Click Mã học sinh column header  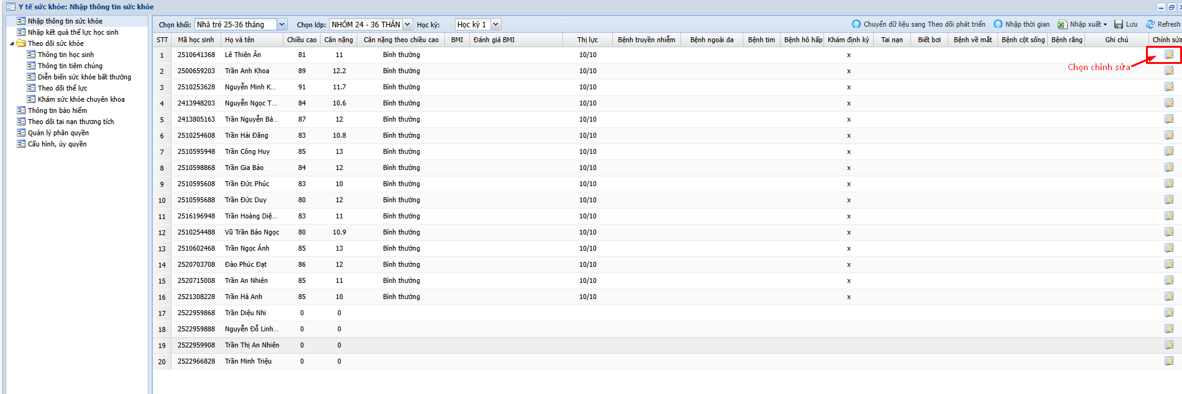196,40
